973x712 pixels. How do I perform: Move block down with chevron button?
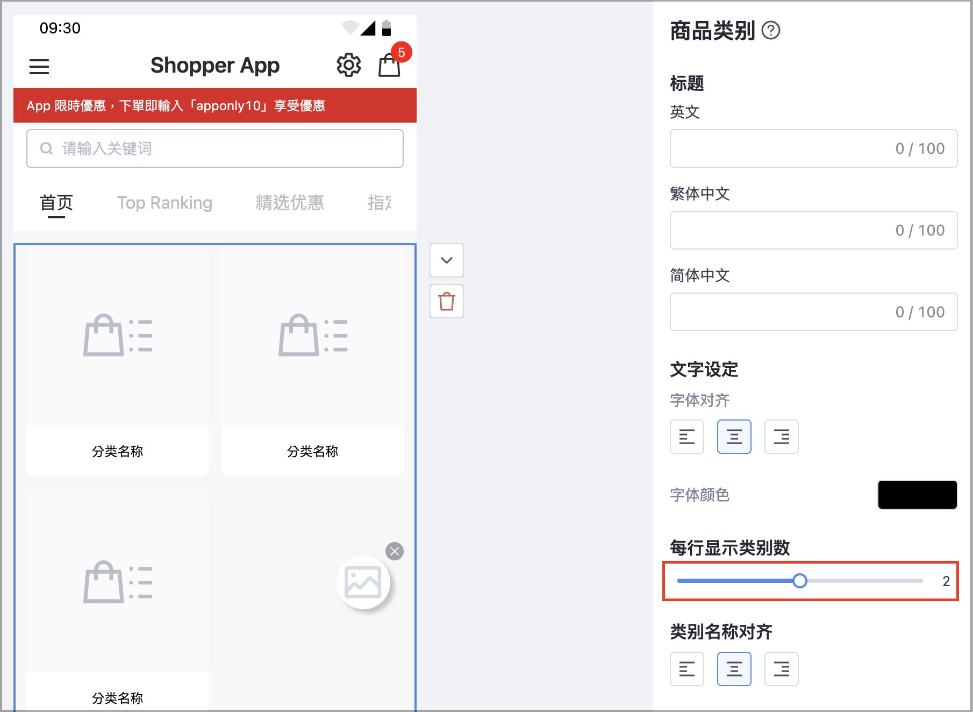tap(447, 260)
